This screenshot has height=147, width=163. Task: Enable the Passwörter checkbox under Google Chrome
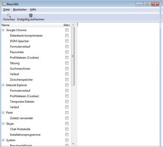point(67,52)
